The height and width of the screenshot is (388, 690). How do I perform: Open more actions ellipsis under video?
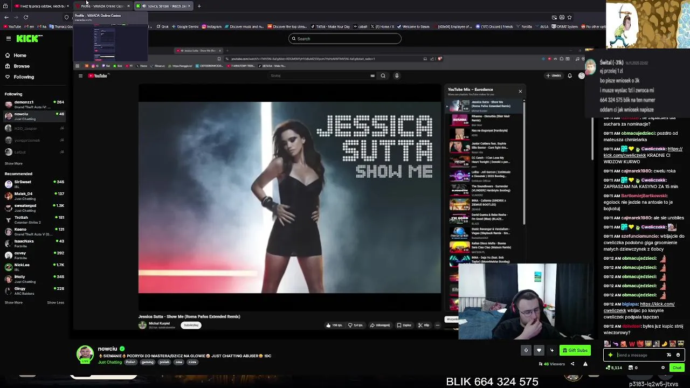click(x=437, y=325)
